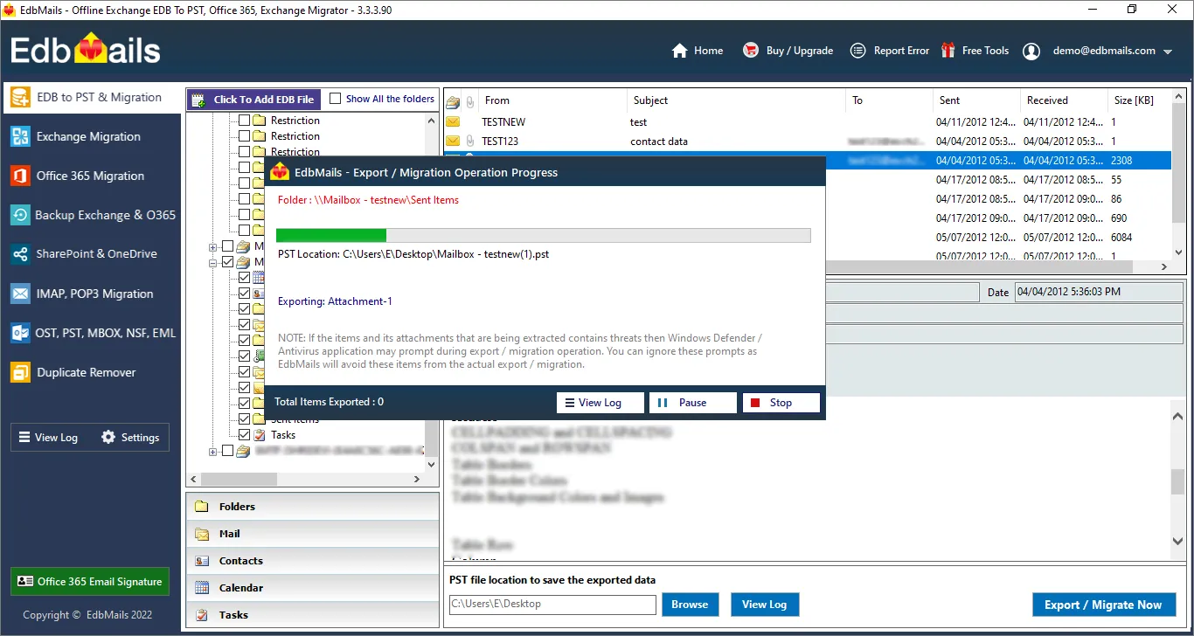1194x636 pixels.
Task: Select the message row sized 690 KB
Action: (x=998, y=218)
